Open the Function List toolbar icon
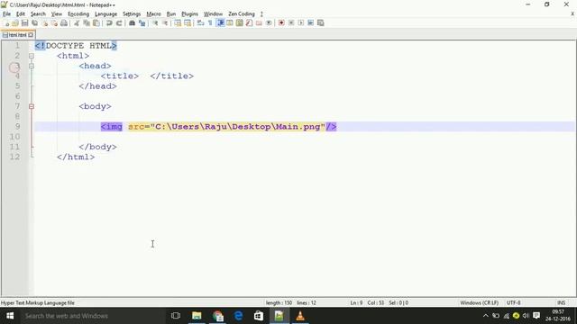The image size is (577, 324). (249, 22)
